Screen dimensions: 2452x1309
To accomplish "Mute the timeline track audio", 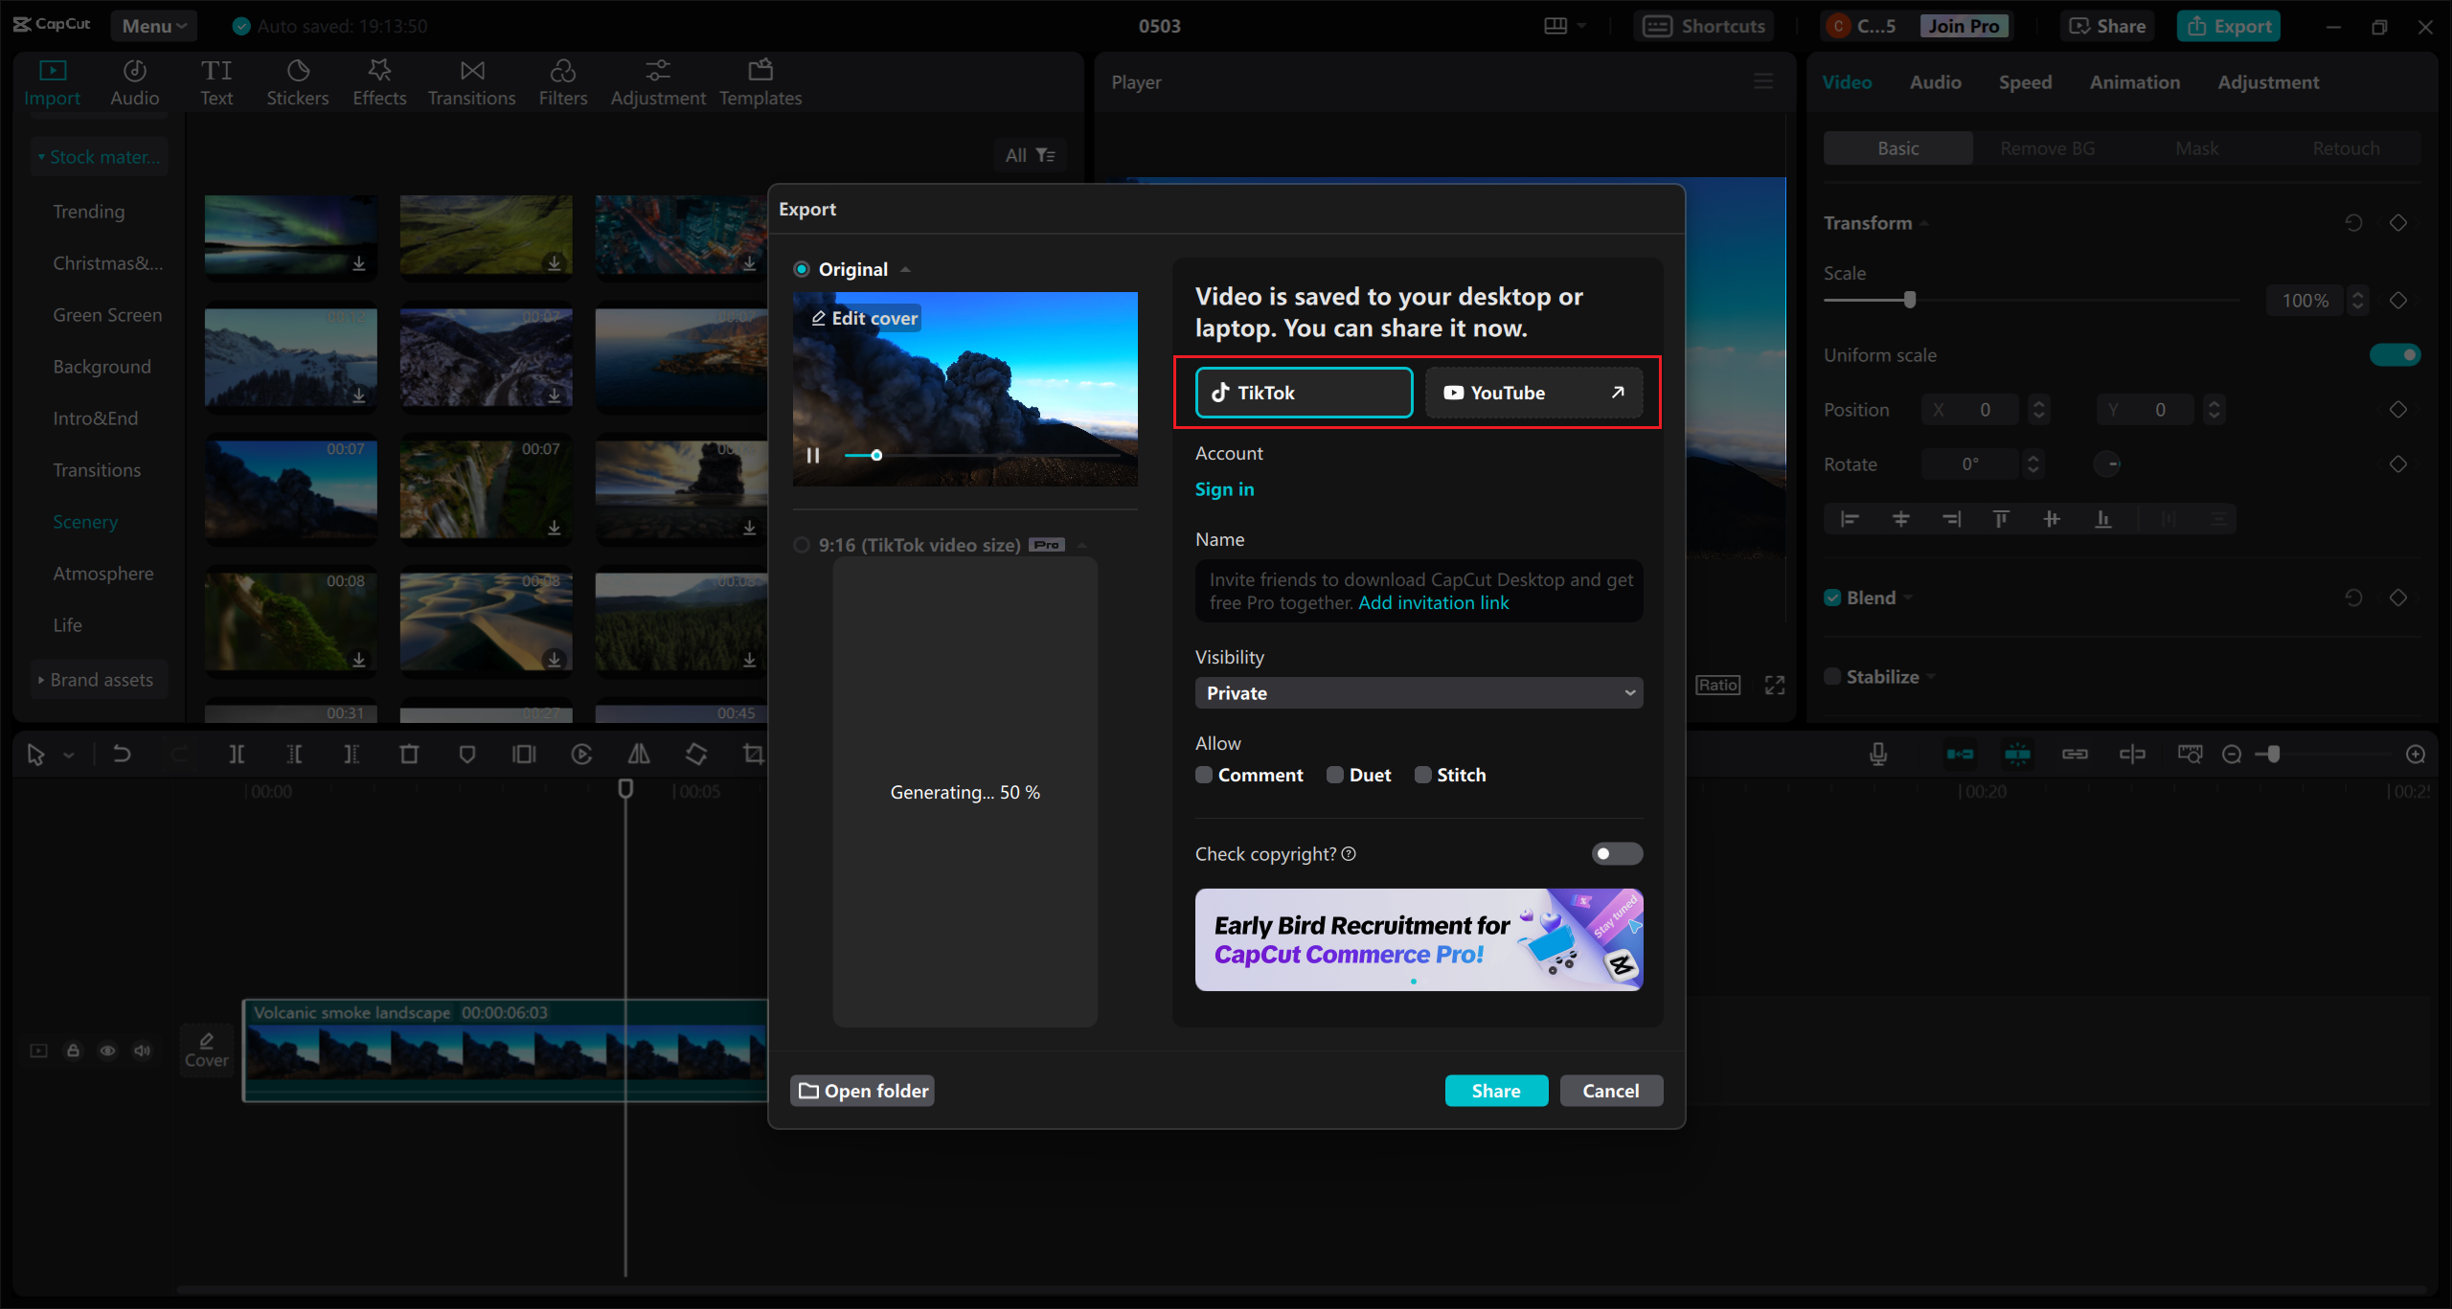I will coord(143,1050).
